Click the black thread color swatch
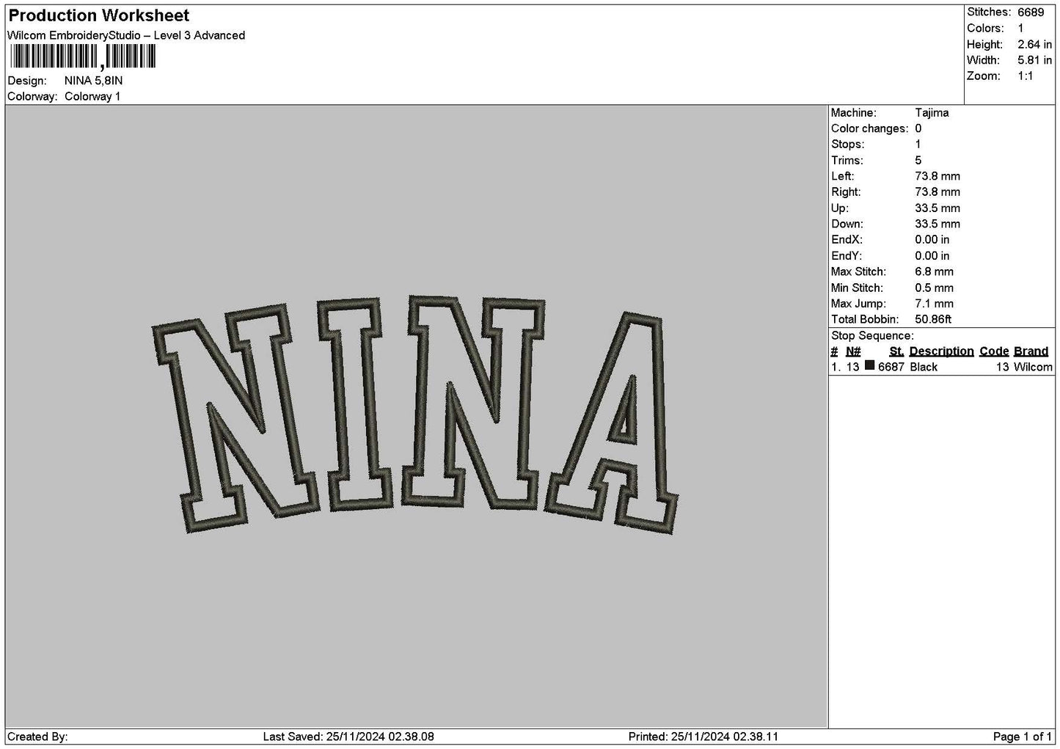Screen dimensions: 1060x749 point(870,365)
